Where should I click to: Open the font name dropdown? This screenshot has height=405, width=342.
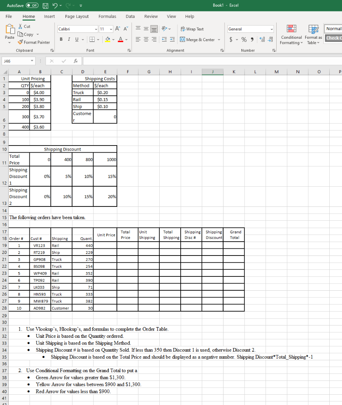pos(96,29)
